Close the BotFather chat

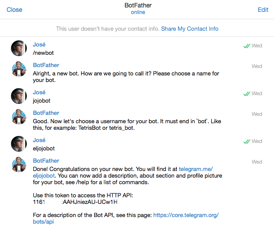tap(14, 10)
